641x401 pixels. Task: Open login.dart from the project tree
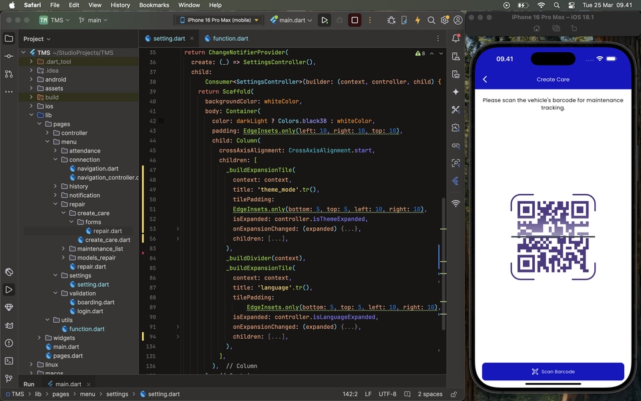click(89, 311)
